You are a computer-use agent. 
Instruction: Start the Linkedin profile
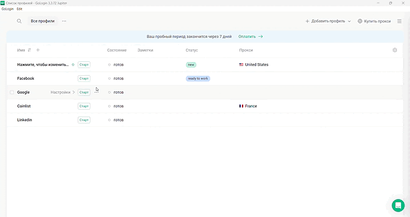(84, 120)
